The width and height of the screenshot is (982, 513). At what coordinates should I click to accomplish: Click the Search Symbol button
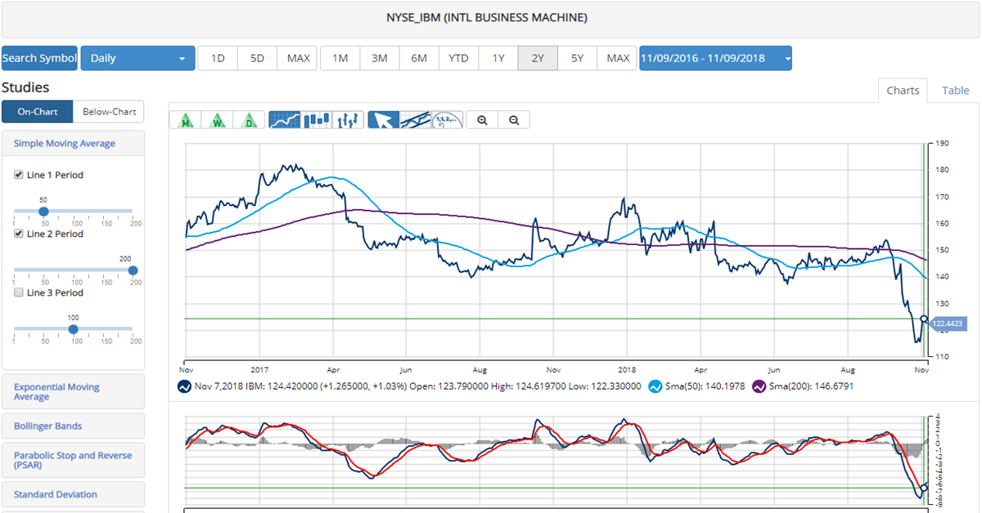[39, 59]
